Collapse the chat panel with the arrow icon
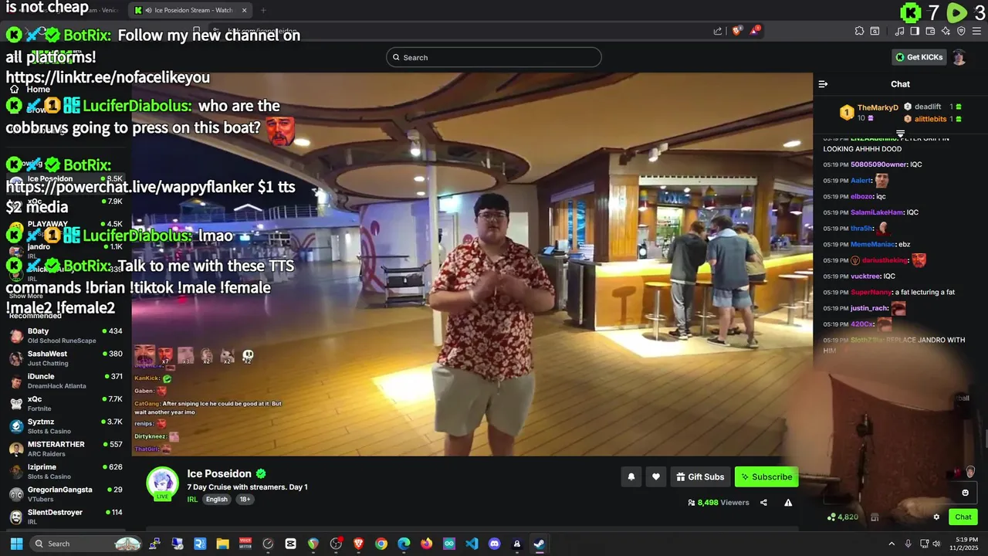Screen dimensions: 988x556 (823, 84)
